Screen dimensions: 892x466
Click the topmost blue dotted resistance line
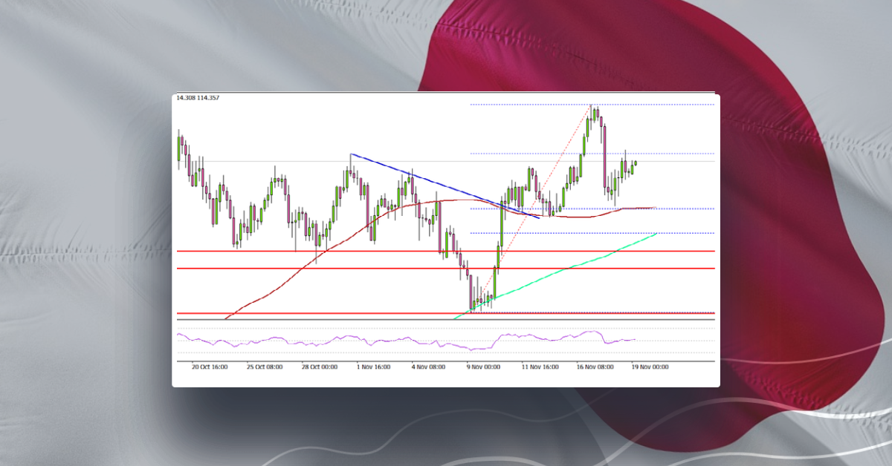click(587, 104)
